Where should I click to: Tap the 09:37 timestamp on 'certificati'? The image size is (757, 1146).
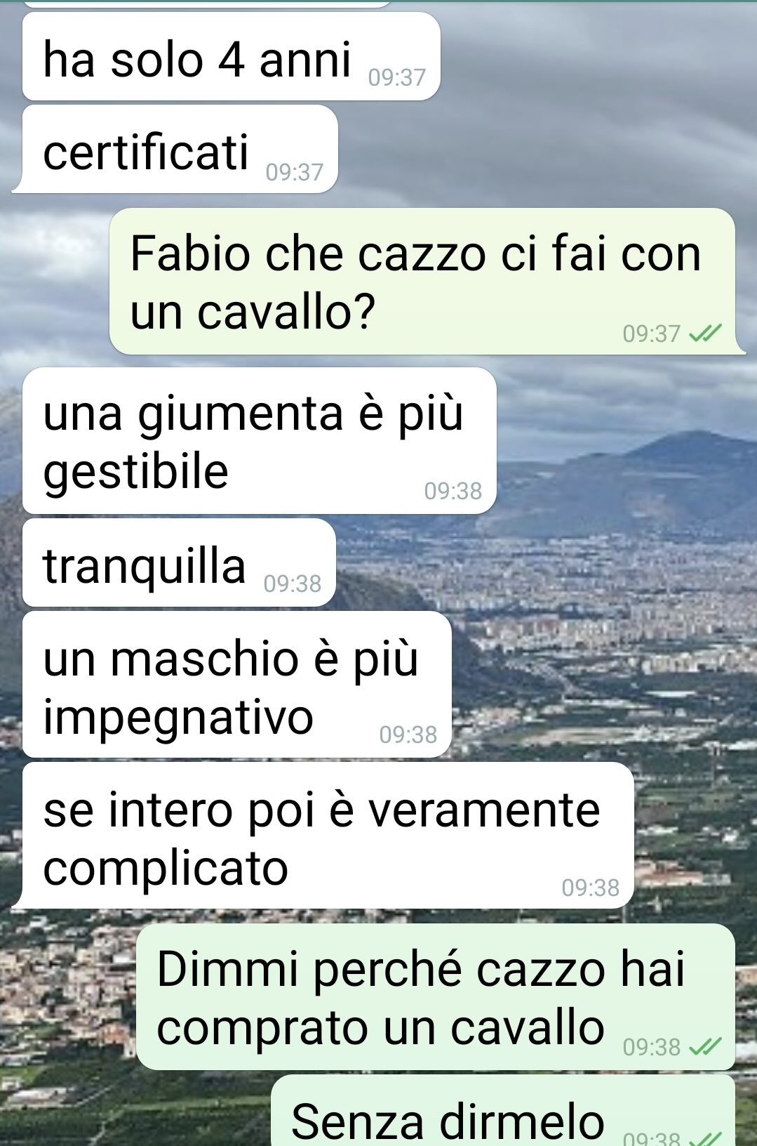[x=295, y=171]
